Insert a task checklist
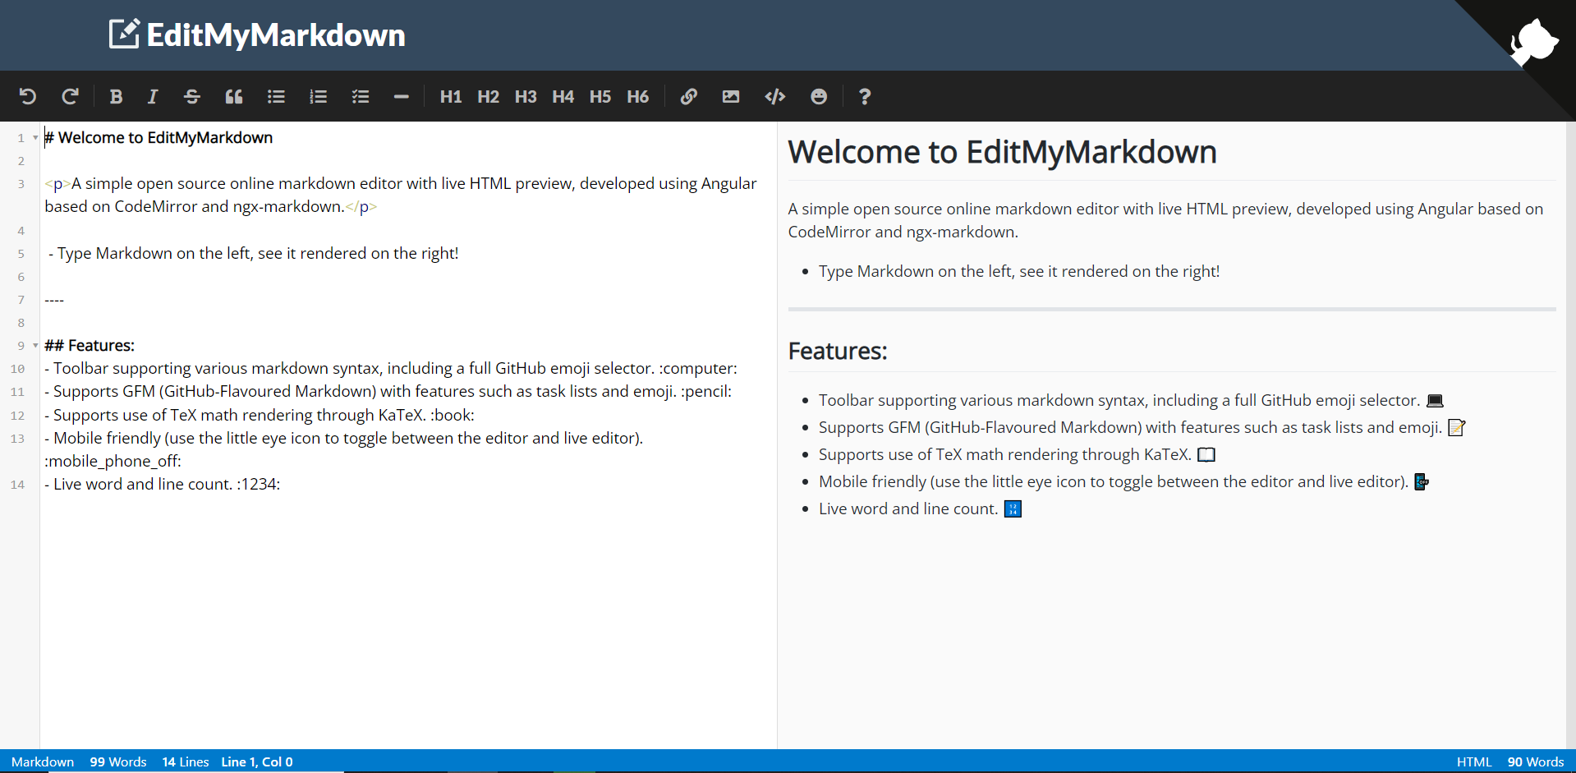This screenshot has height=773, width=1576. [x=360, y=97]
